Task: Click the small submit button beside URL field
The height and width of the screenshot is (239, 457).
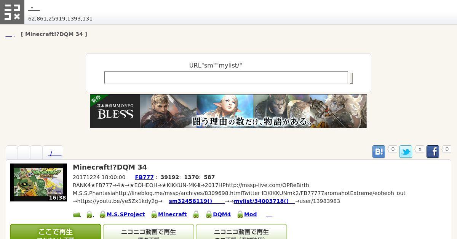Action: (351, 78)
